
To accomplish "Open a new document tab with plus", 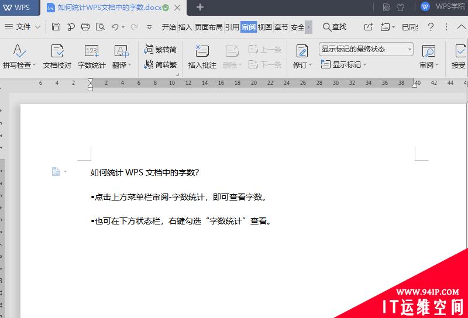I will point(200,7).
